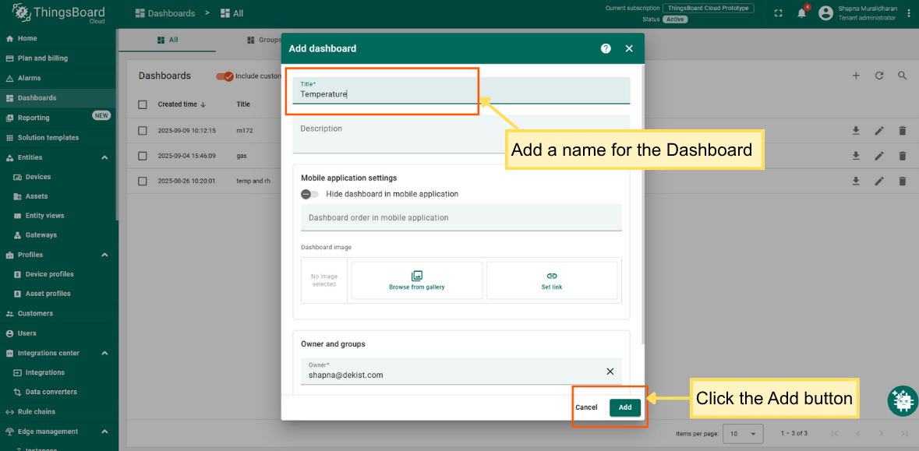919x451 pixels.
Task: Click the Description text field
Action: click(x=461, y=134)
